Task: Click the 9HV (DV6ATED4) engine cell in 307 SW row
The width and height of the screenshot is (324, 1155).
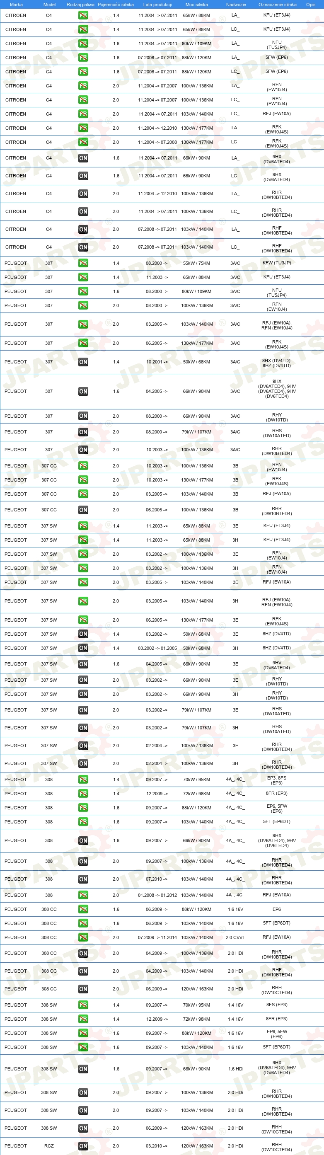Action: click(x=277, y=665)
